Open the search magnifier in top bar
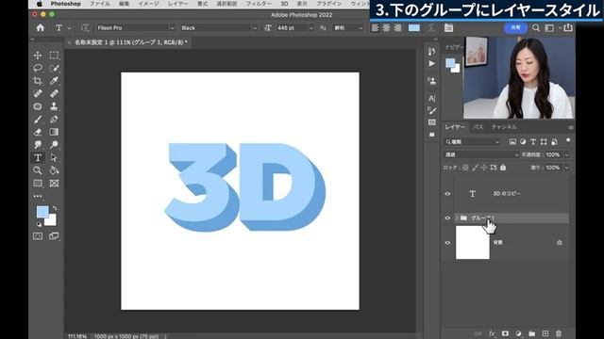This screenshot has height=339, width=604. pyautogui.click(x=536, y=27)
